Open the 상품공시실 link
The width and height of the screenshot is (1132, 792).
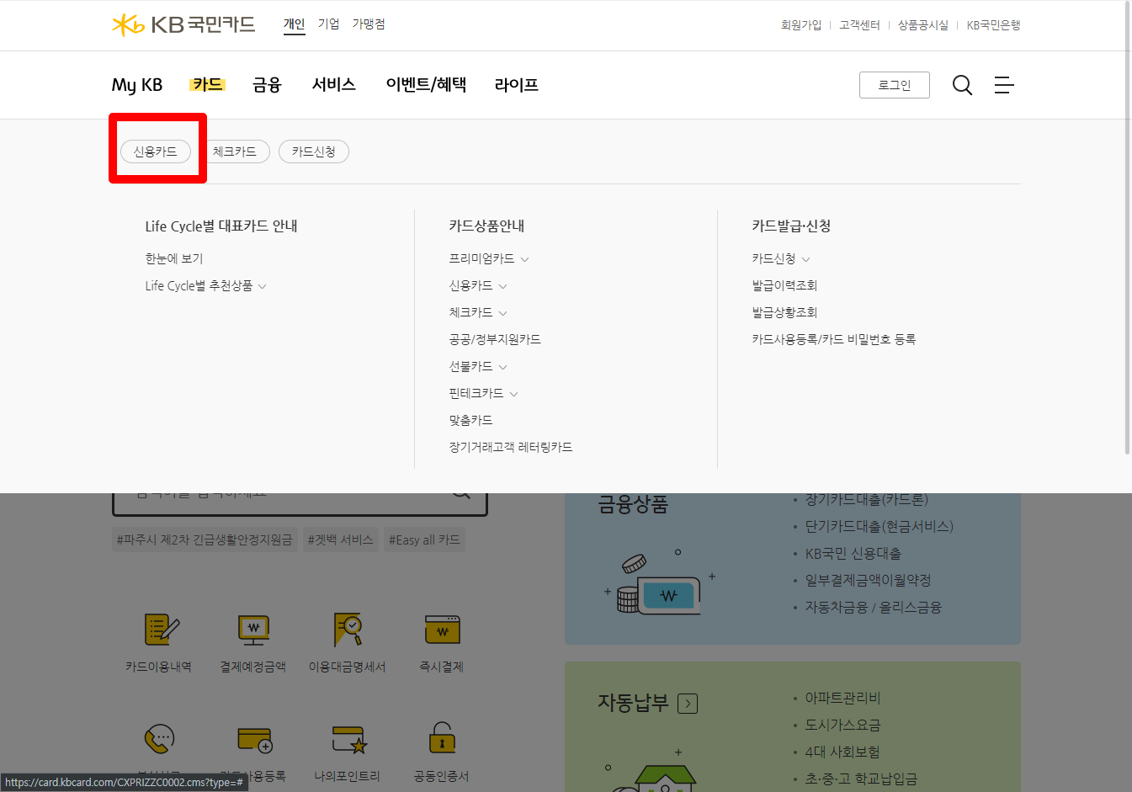[923, 25]
